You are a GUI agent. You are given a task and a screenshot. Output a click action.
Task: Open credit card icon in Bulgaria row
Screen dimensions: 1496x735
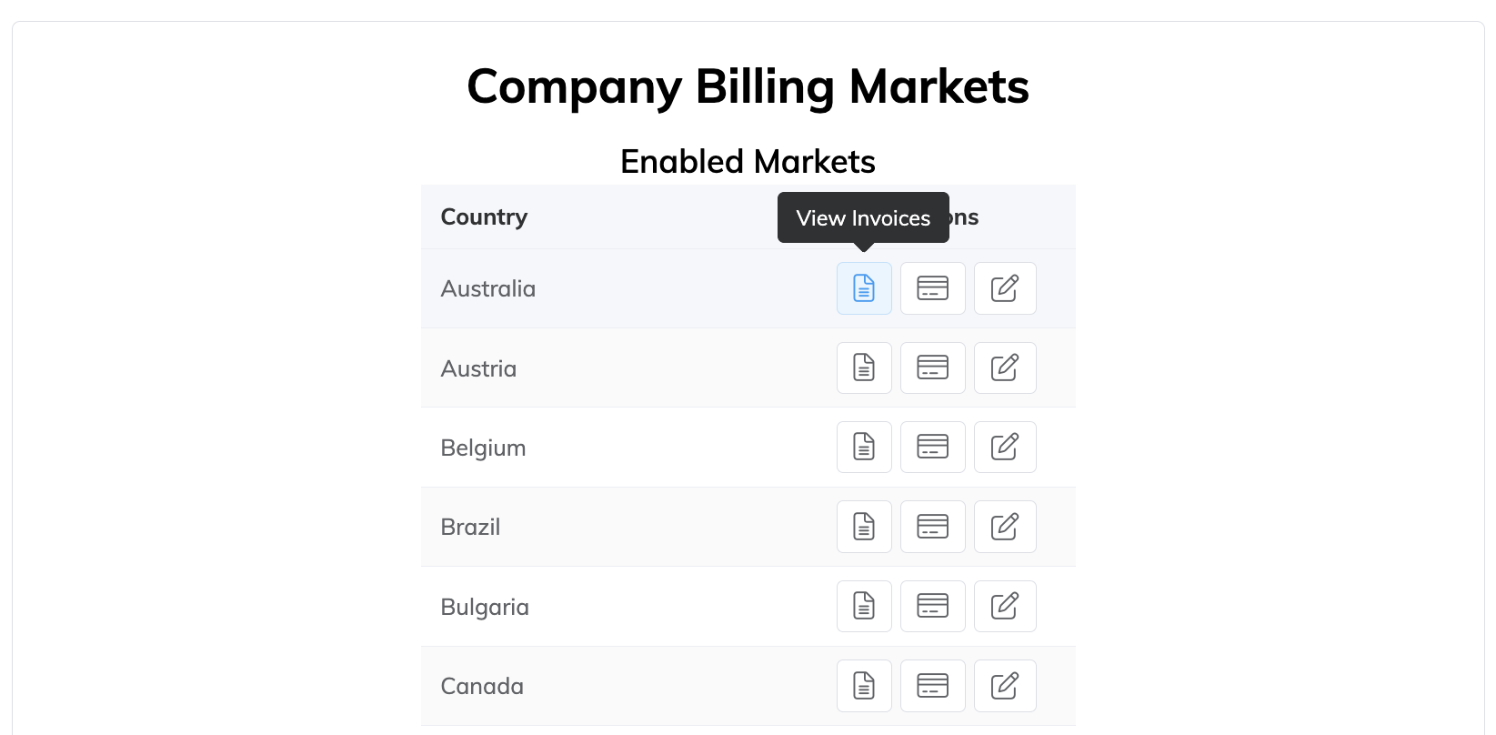(x=932, y=606)
